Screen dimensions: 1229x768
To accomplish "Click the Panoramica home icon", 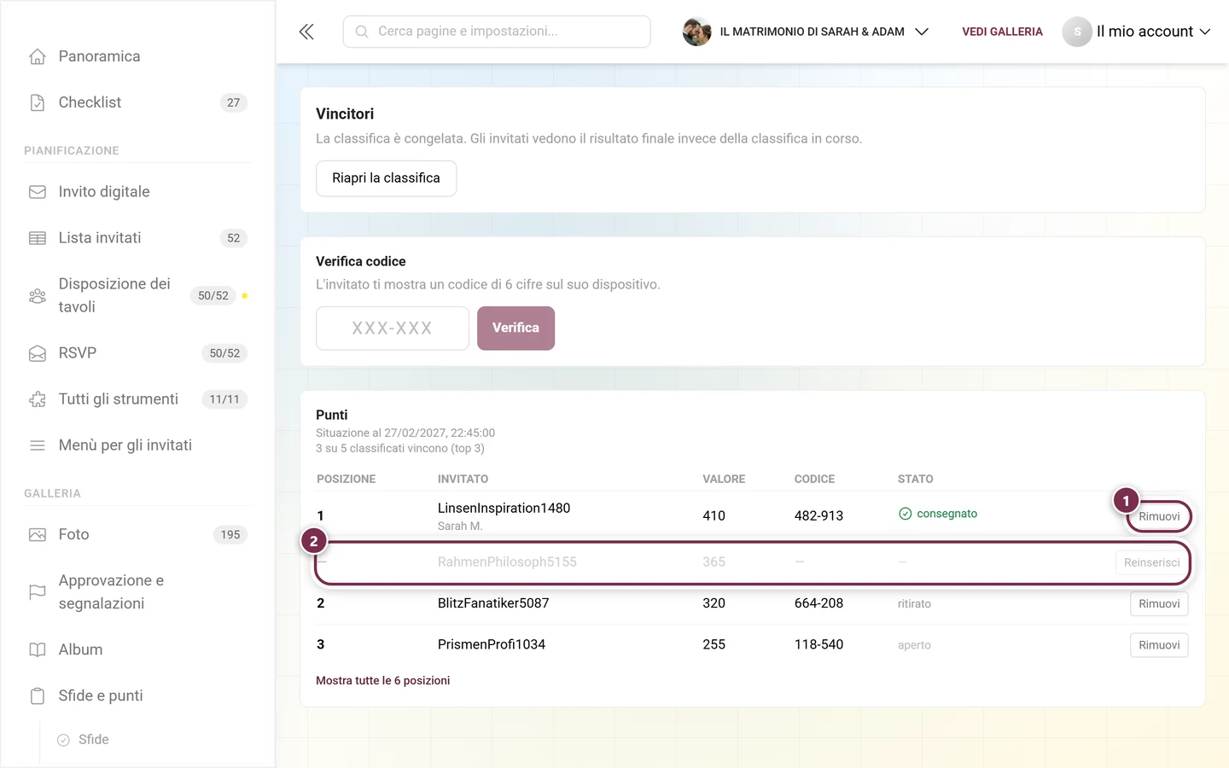I will coord(38,56).
